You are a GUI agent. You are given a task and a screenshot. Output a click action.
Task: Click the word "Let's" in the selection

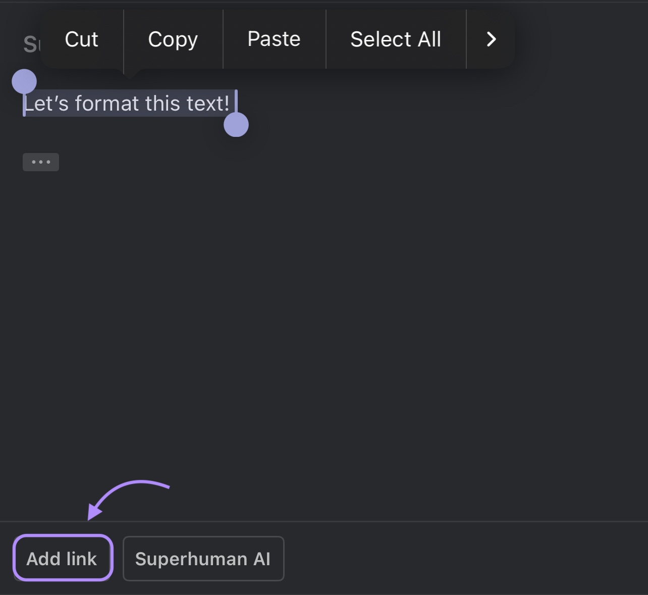tap(46, 104)
